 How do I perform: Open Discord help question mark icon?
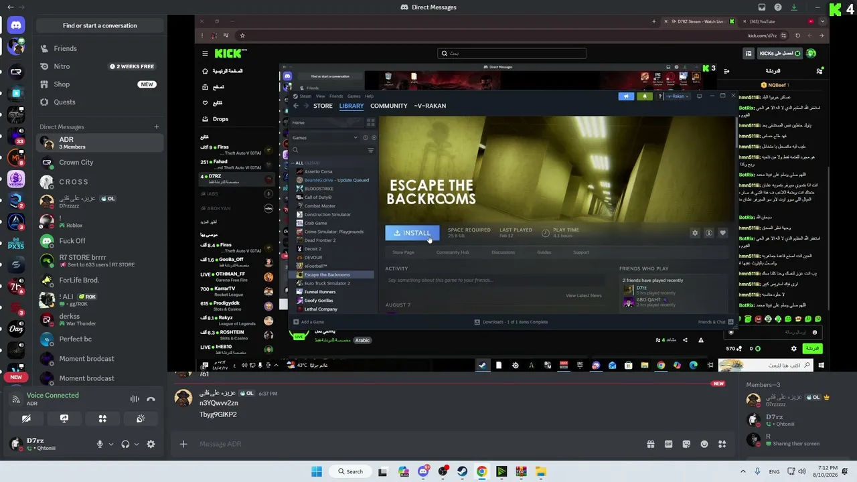point(778,7)
